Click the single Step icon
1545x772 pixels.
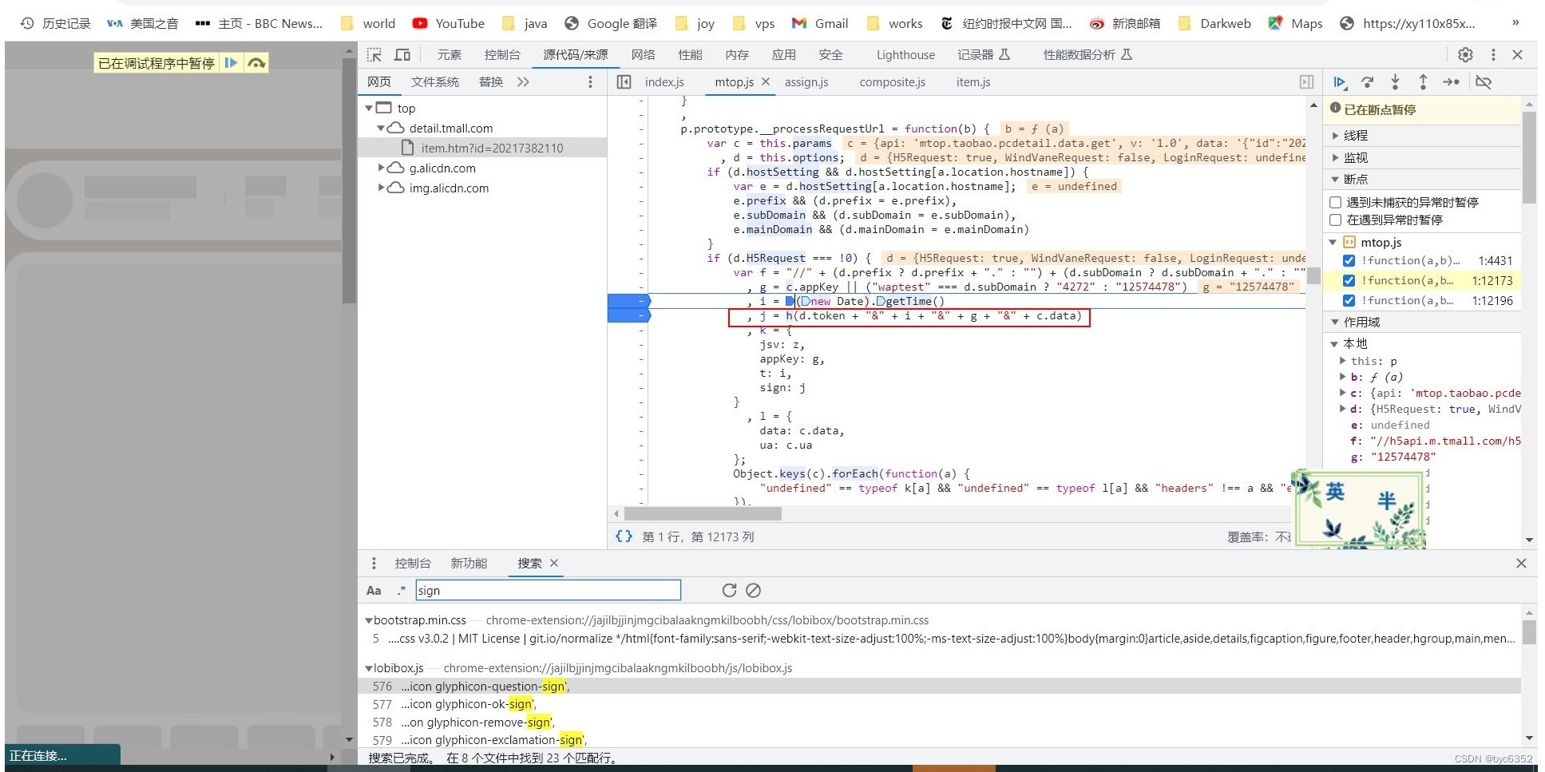point(1452,82)
